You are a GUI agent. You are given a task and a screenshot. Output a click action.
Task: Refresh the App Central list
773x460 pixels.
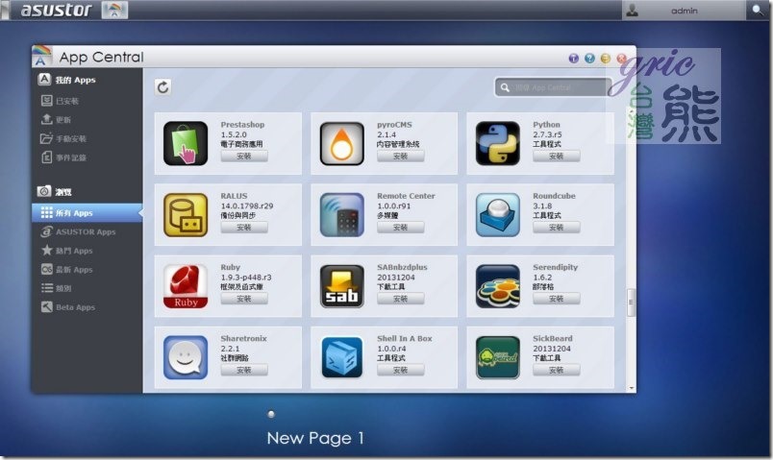pyautogui.click(x=163, y=87)
